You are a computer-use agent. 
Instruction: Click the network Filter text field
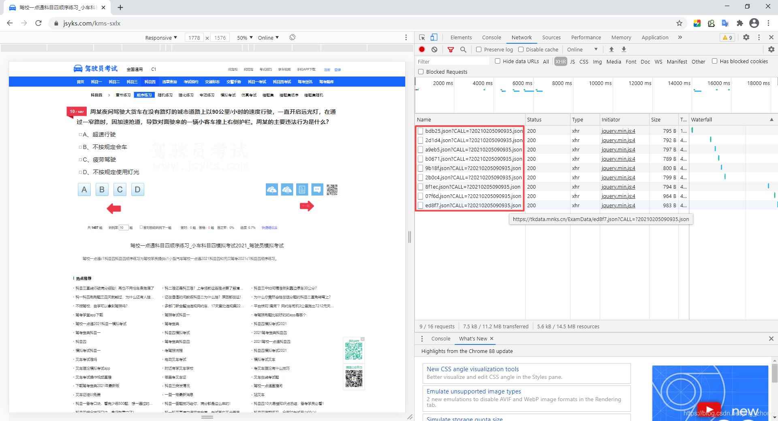(453, 62)
